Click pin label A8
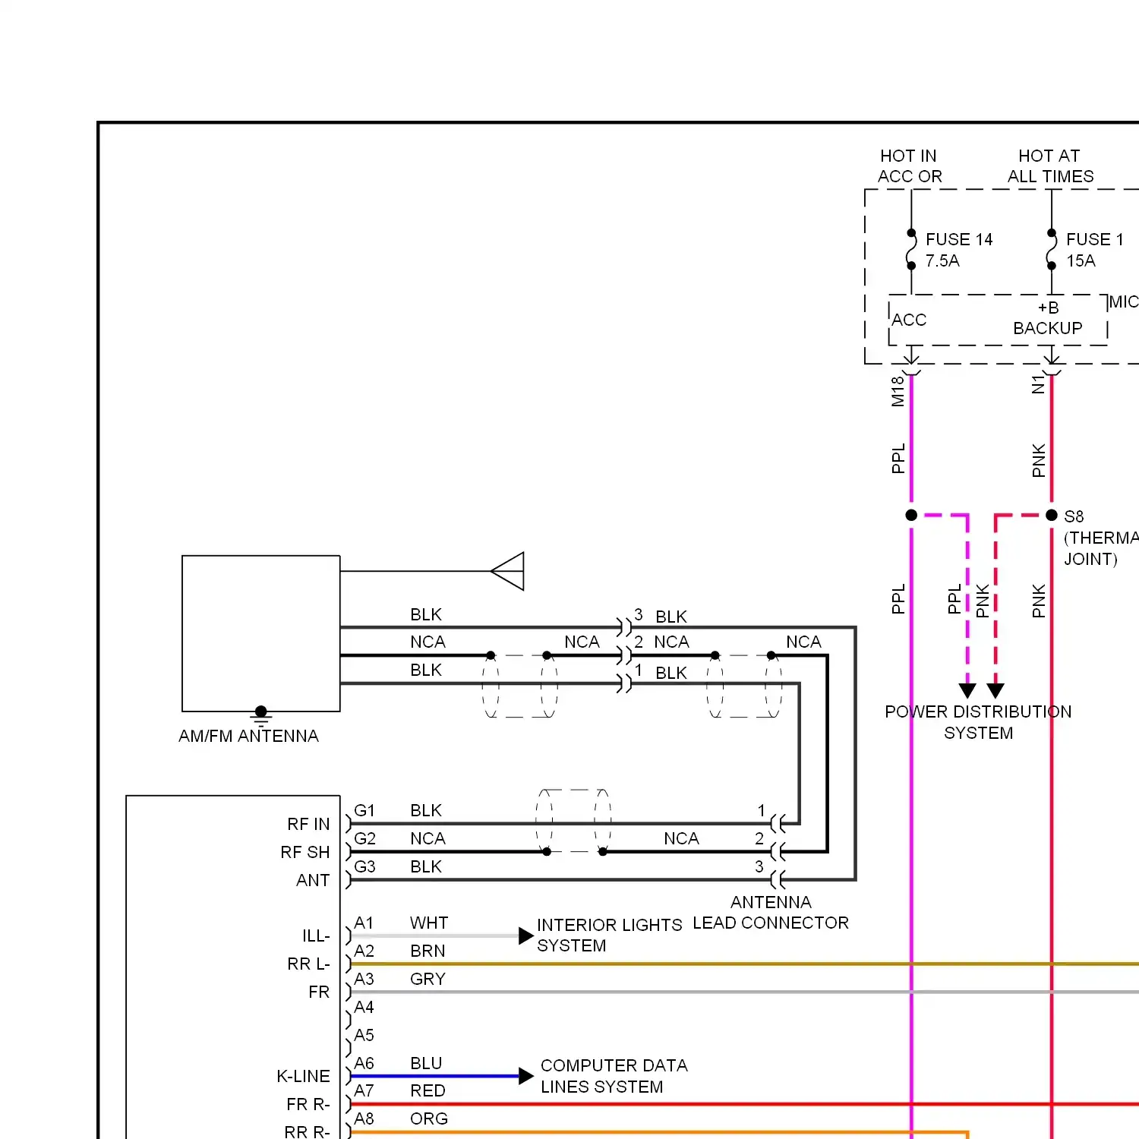The width and height of the screenshot is (1139, 1139). click(364, 1118)
